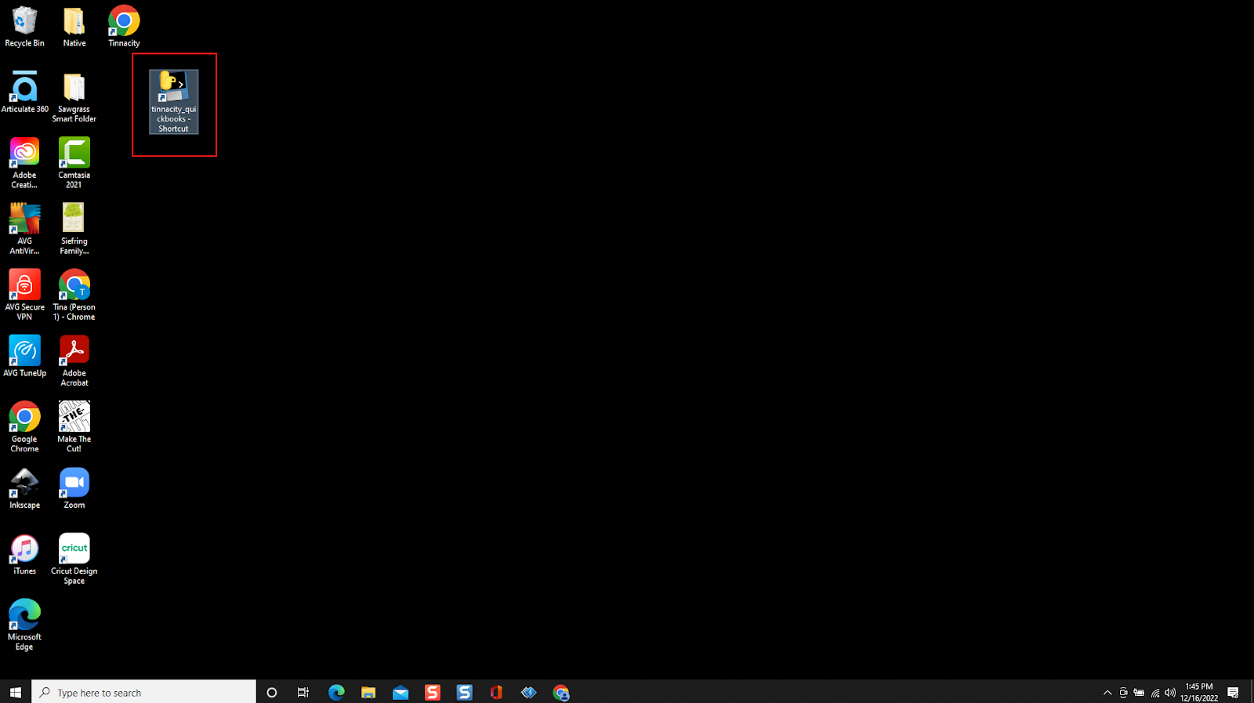1254x703 pixels.
Task: Select the Microsoft Edge desktop icon
Action: [24, 625]
